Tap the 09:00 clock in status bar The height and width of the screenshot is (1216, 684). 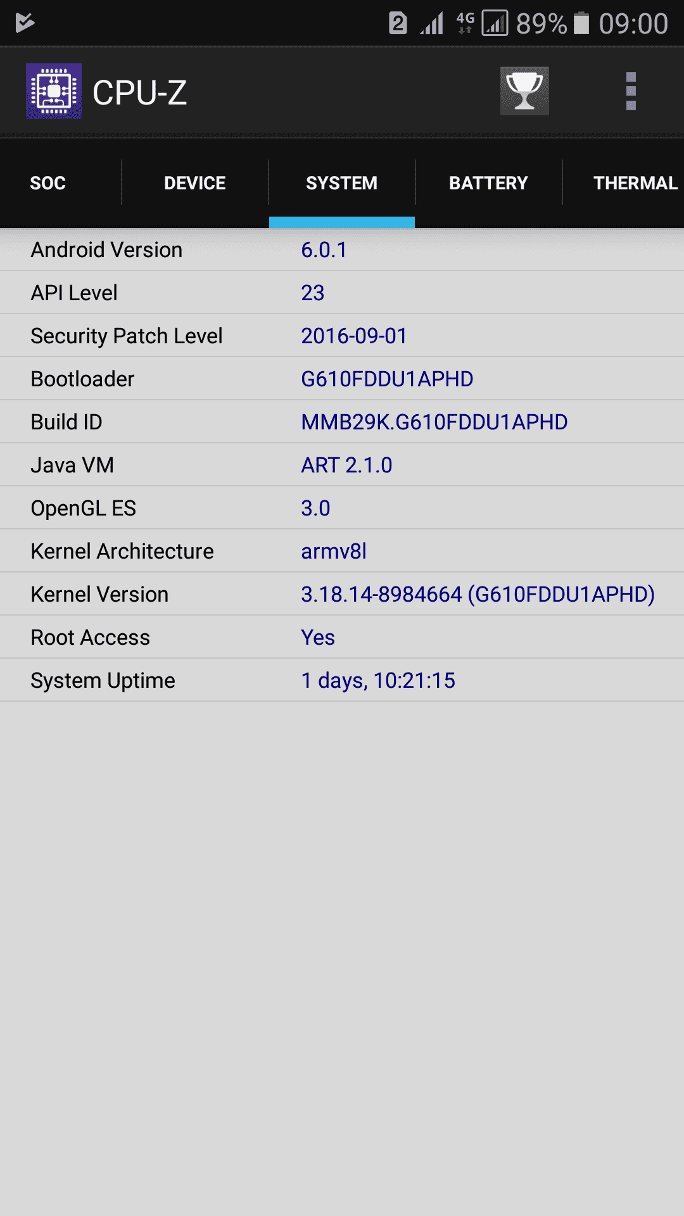point(633,24)
